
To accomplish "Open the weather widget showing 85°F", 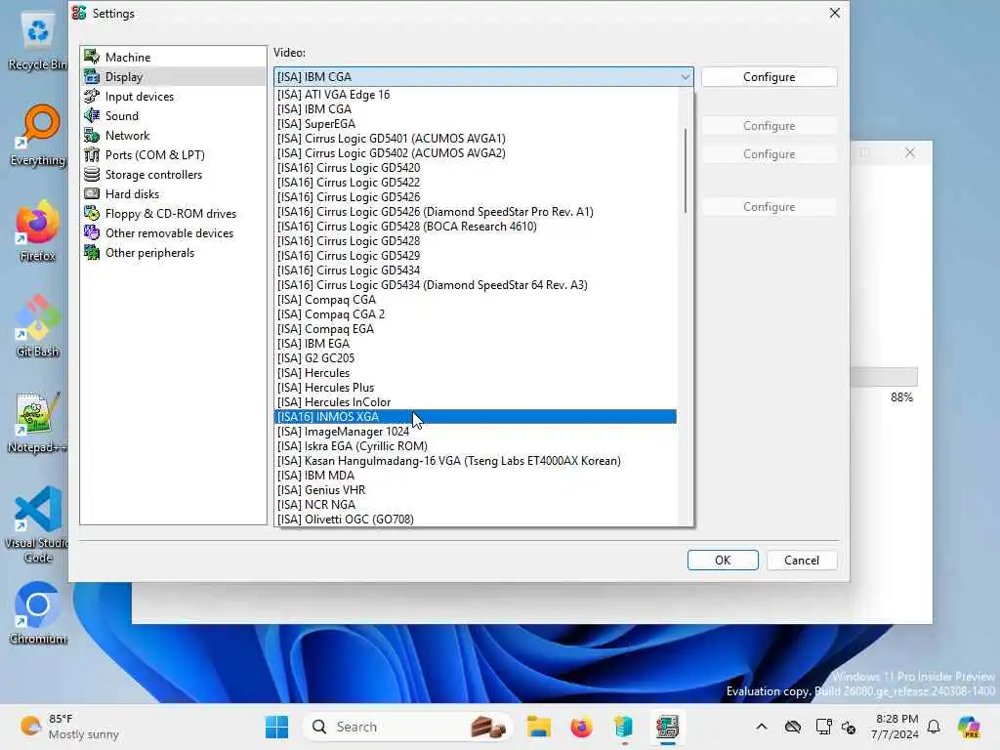I will click(x=69, y=727).
